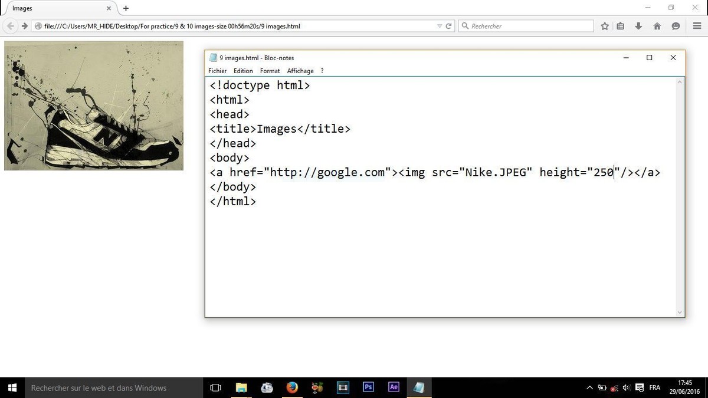Click the taskbar clock showing 17:45
The width and height of the screenshot is (708, 398).
click(685, 387)
